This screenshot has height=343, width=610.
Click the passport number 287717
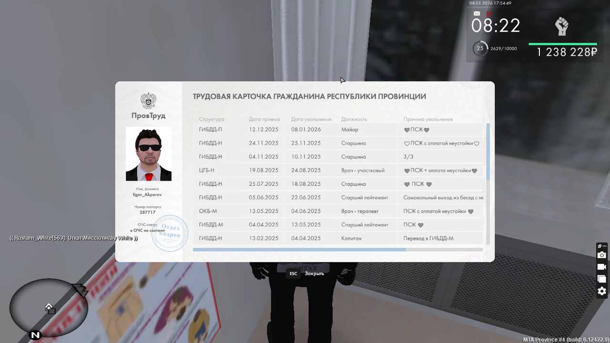point(147,212)
